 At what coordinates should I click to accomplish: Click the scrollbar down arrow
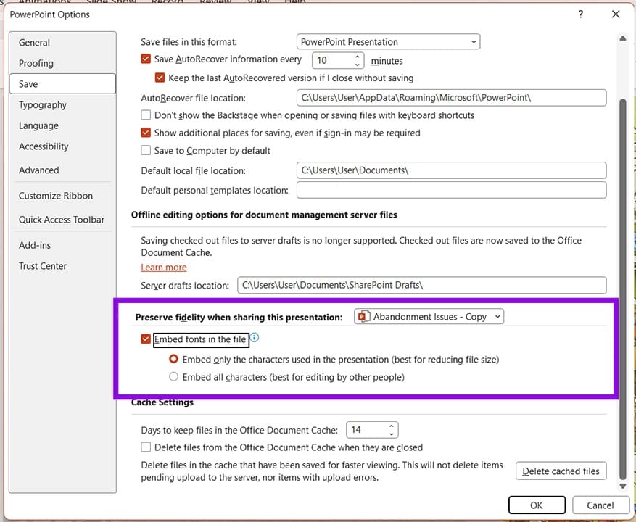pos(623,486)
